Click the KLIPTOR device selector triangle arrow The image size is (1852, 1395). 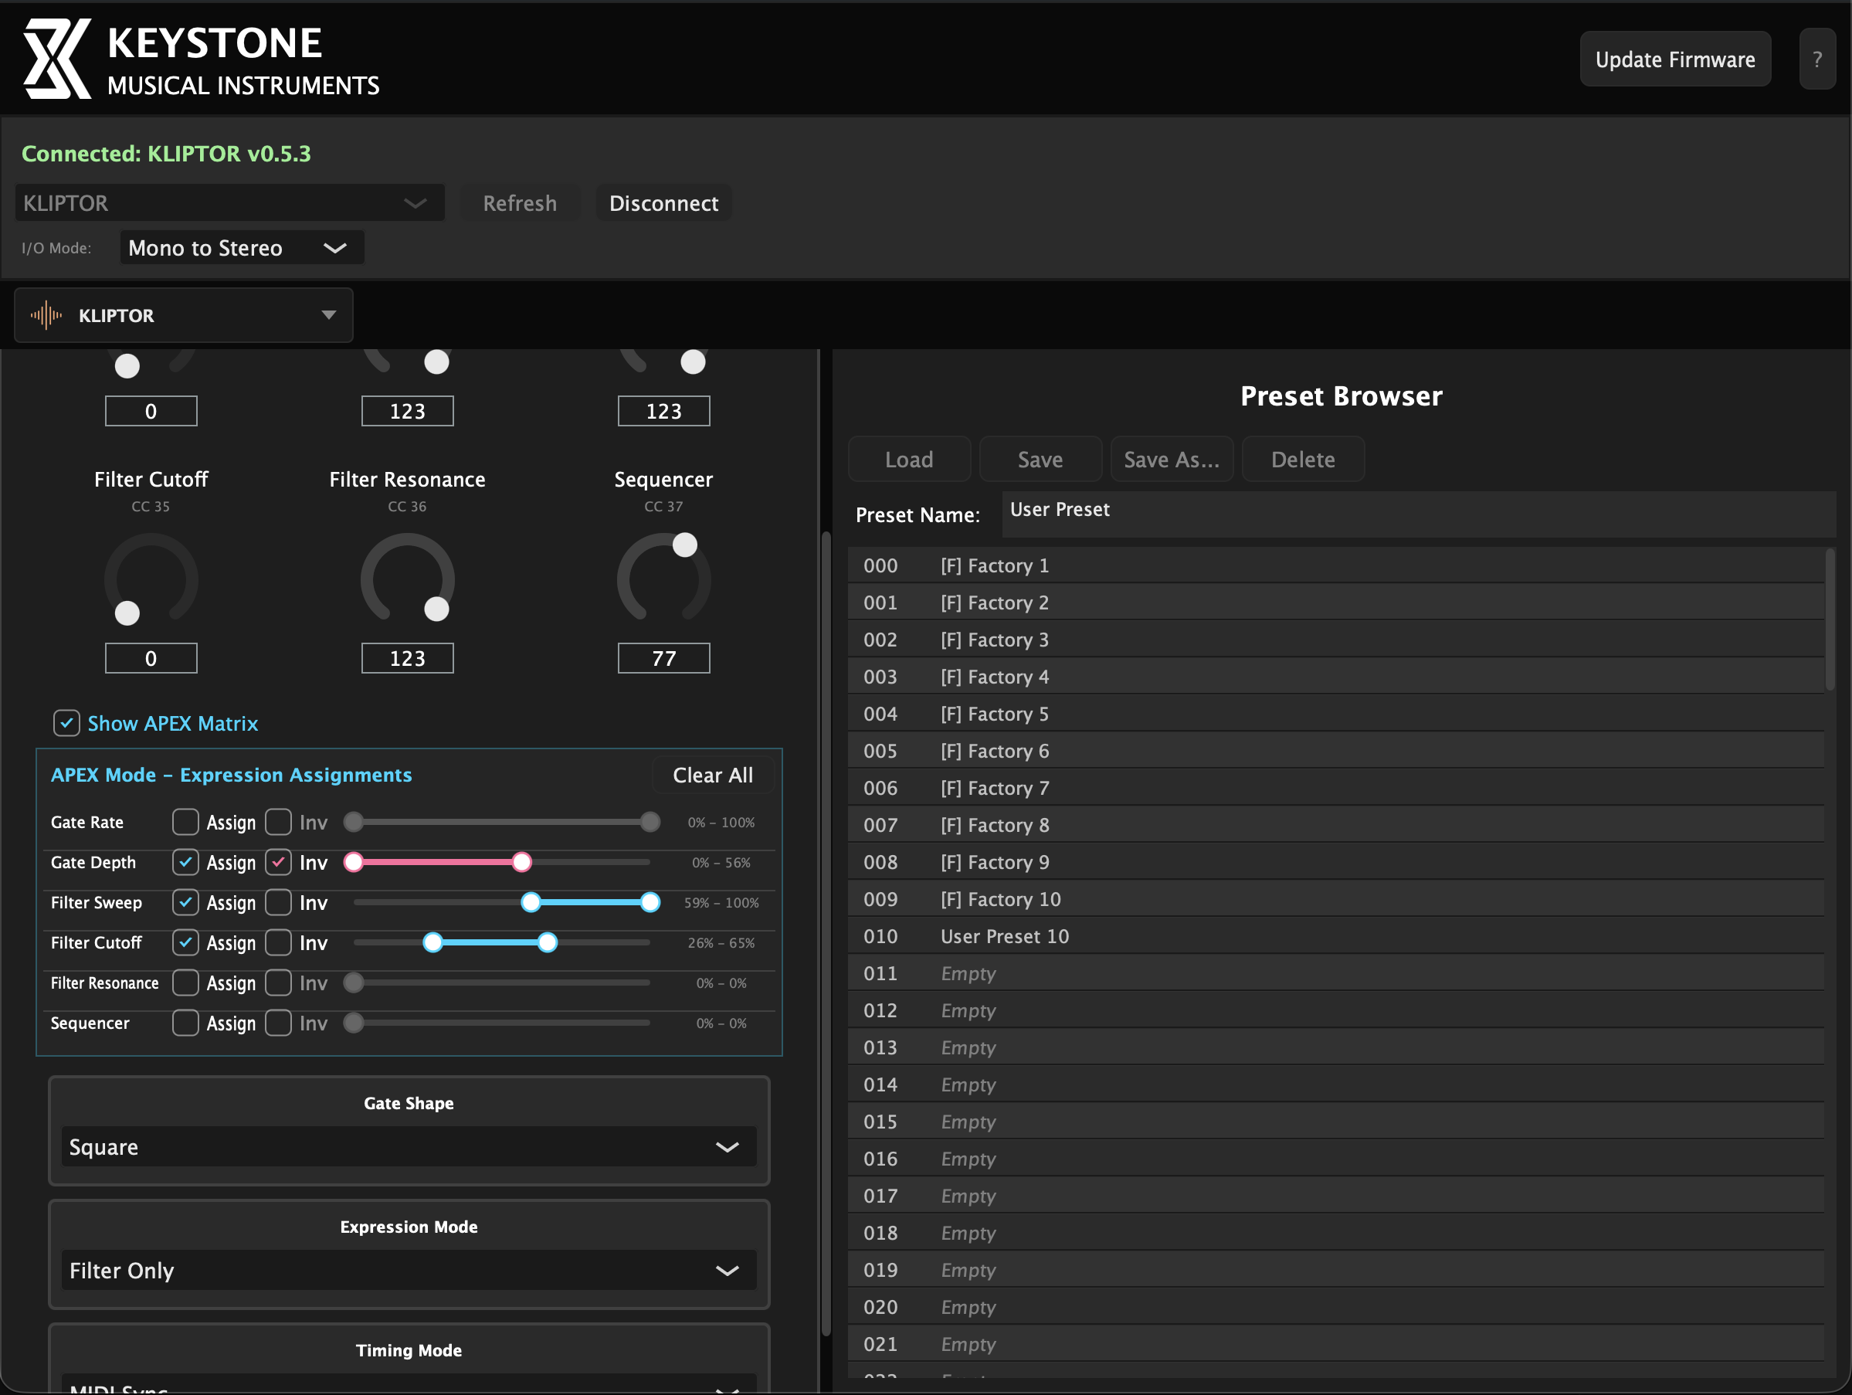coord(328,316)
